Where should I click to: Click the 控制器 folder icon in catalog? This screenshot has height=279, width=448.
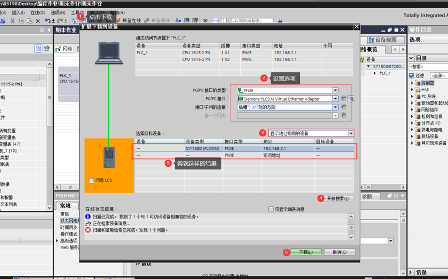418,83
